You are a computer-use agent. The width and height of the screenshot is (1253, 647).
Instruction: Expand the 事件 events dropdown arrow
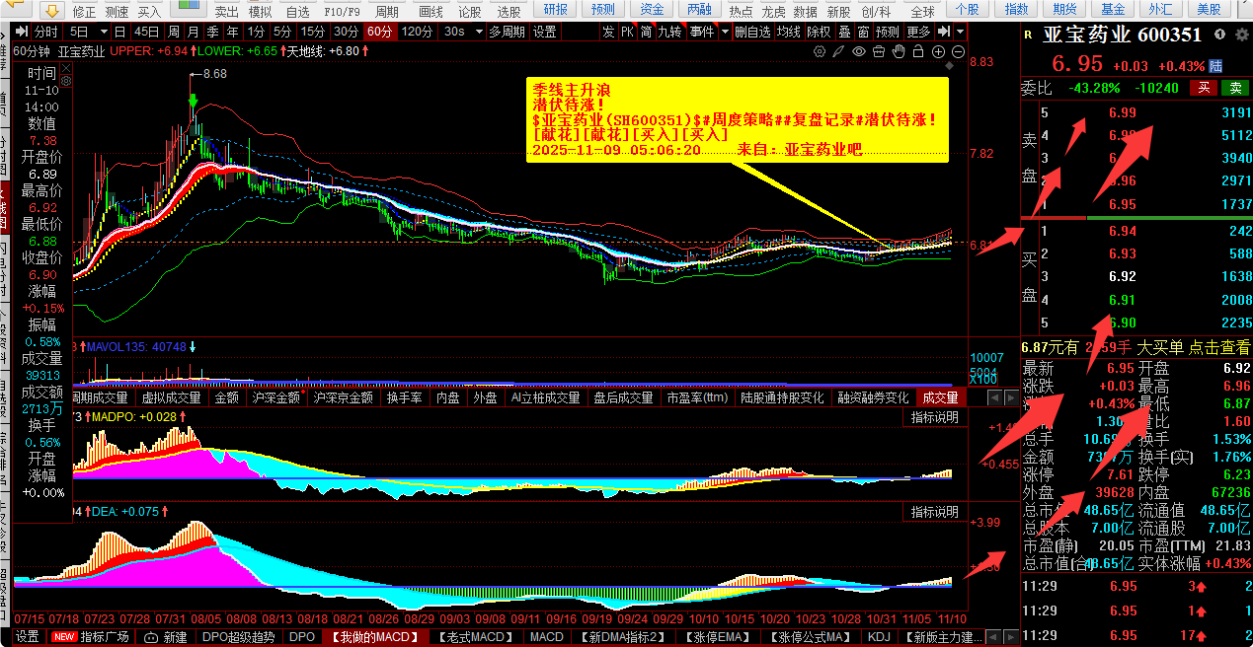pyautogui.click(x=726, y=31)
